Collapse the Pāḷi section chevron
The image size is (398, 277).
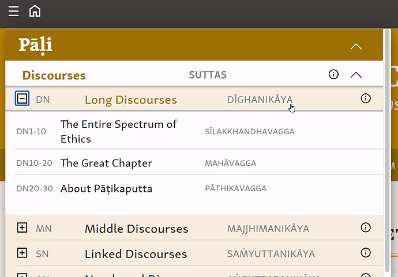coord(356,47)
